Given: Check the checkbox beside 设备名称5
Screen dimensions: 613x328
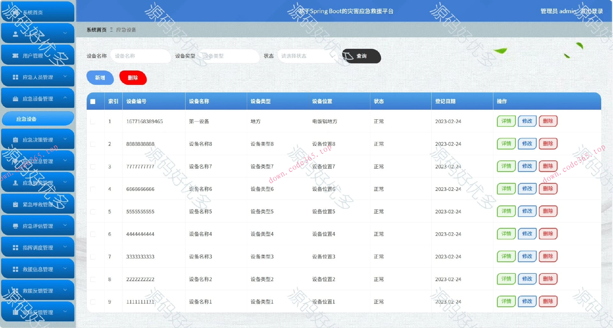Looking at the screenshot, I should (x=93, y=211).
